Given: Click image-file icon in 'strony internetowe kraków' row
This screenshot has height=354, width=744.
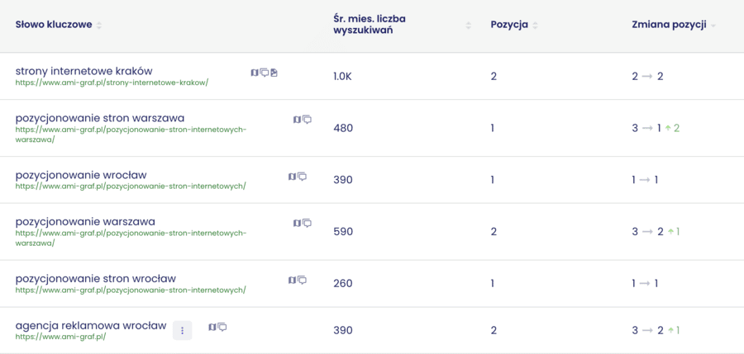Looking at the screenshot, I should click(274, 73).
